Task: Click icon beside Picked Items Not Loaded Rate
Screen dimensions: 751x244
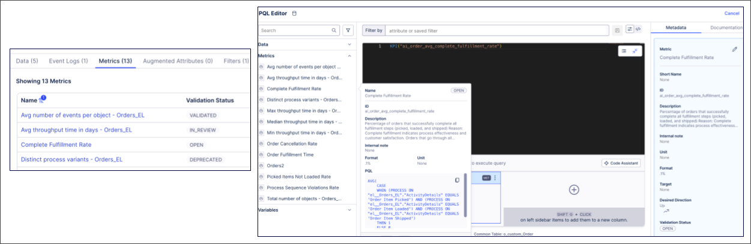Action: click(262, 177)
